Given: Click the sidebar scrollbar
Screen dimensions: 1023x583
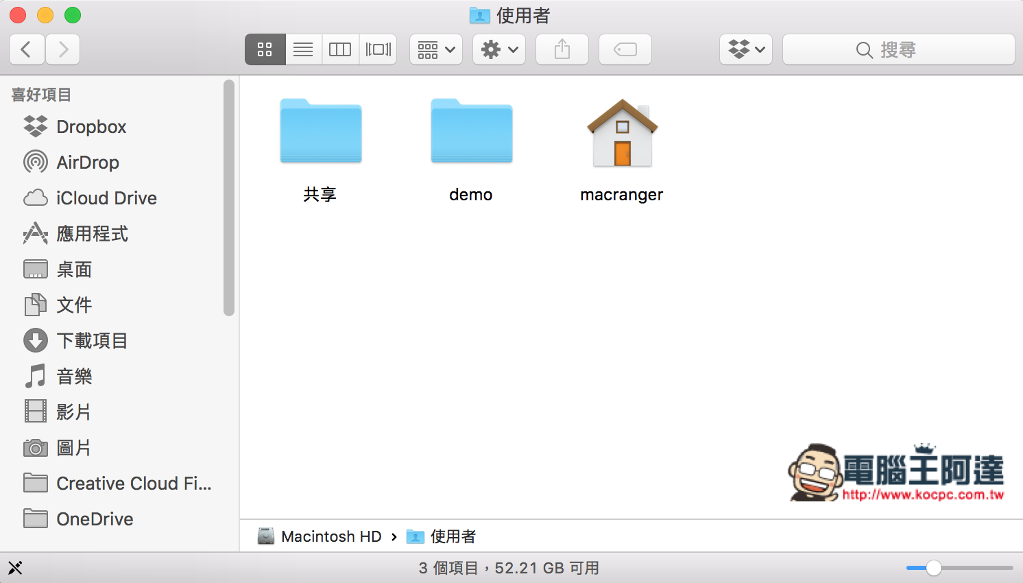Looking at the screenshot, I should [229, 198].
